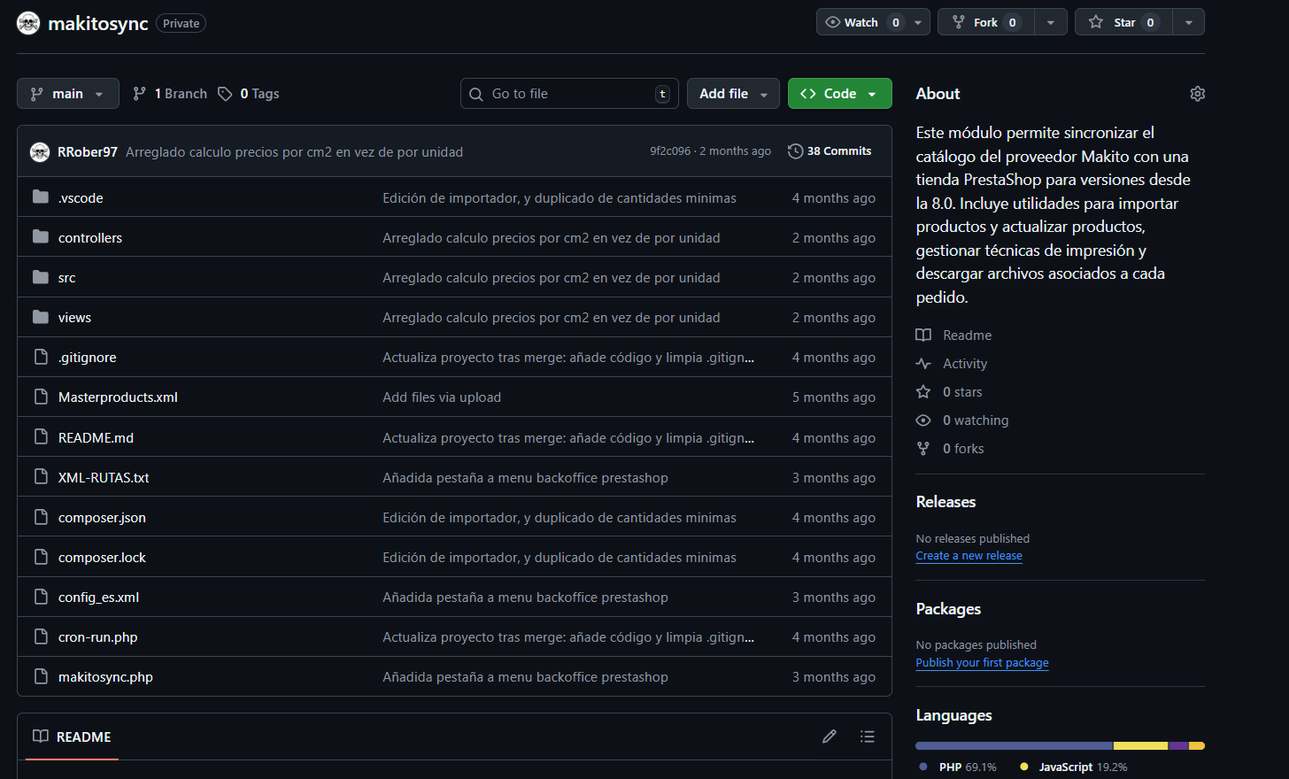
Task: Click the PHP segment of languages bar
Action: 1014,746
